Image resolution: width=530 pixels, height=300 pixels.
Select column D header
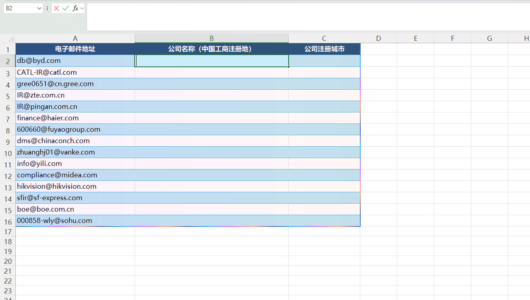(x=378, y=39)
